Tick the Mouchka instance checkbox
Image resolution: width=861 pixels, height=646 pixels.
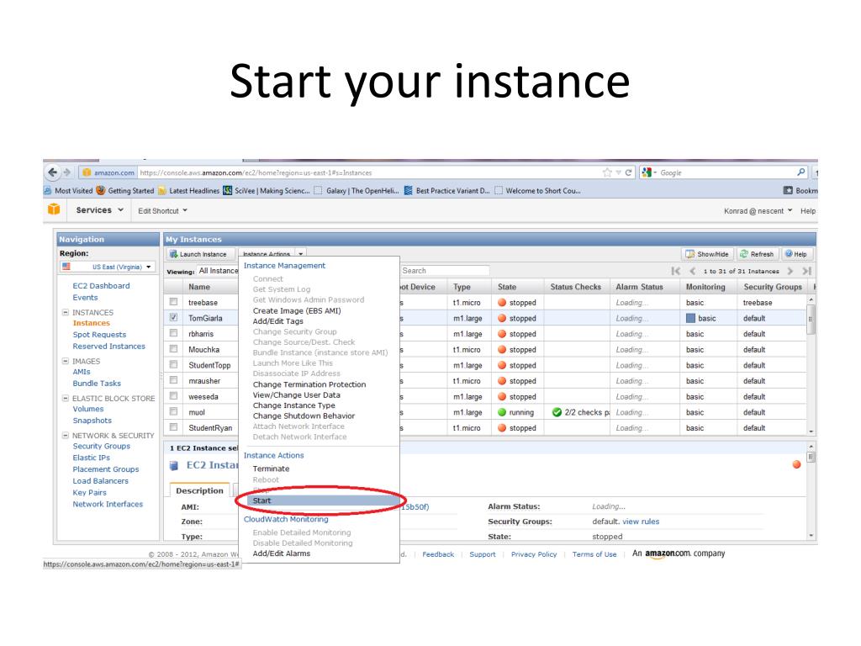[x=173, y=349]
